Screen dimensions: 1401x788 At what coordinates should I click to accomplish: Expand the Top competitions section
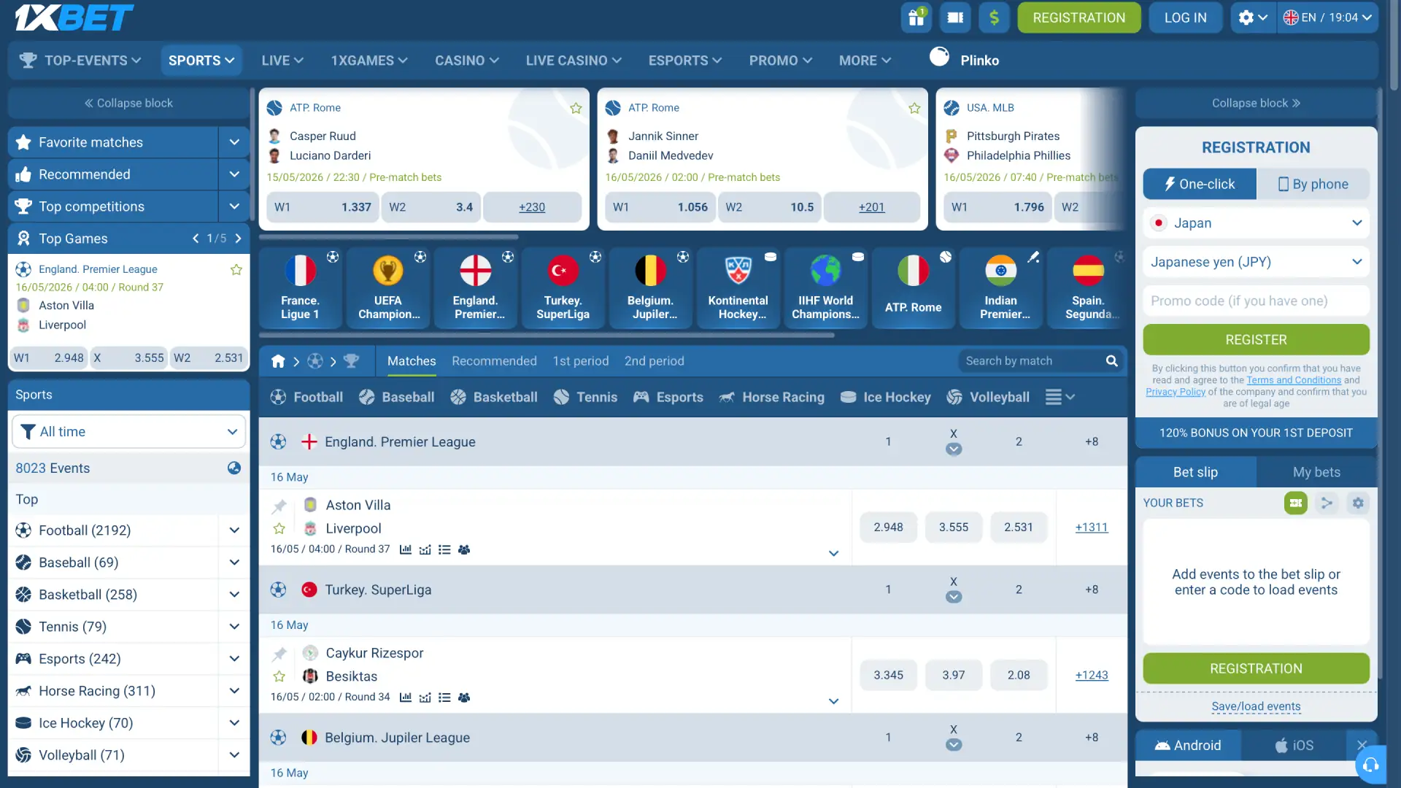point(234,206)
